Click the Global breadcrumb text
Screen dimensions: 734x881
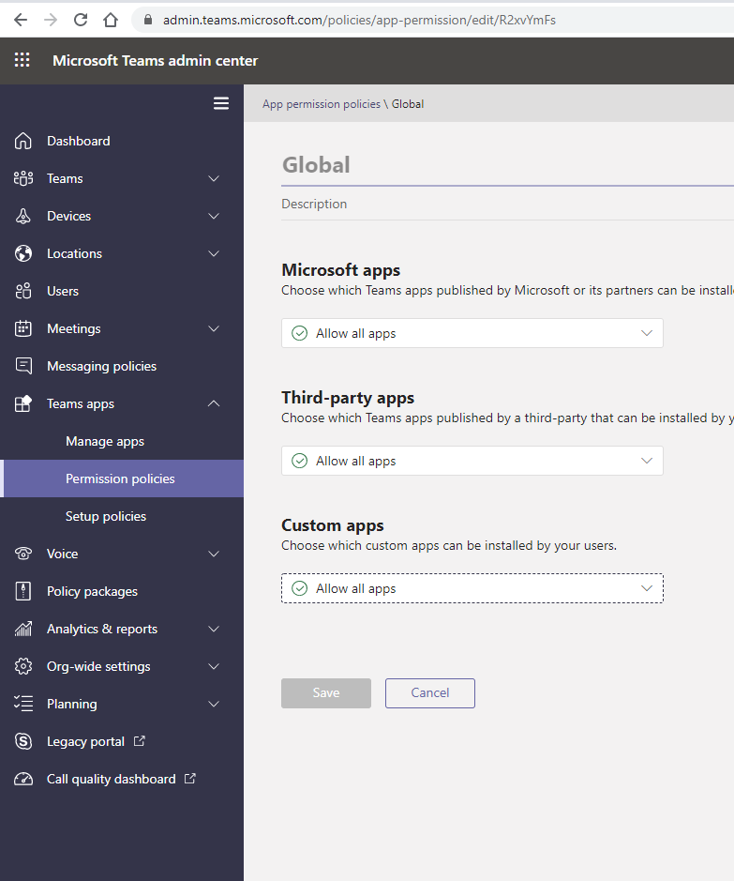(408, 104)
